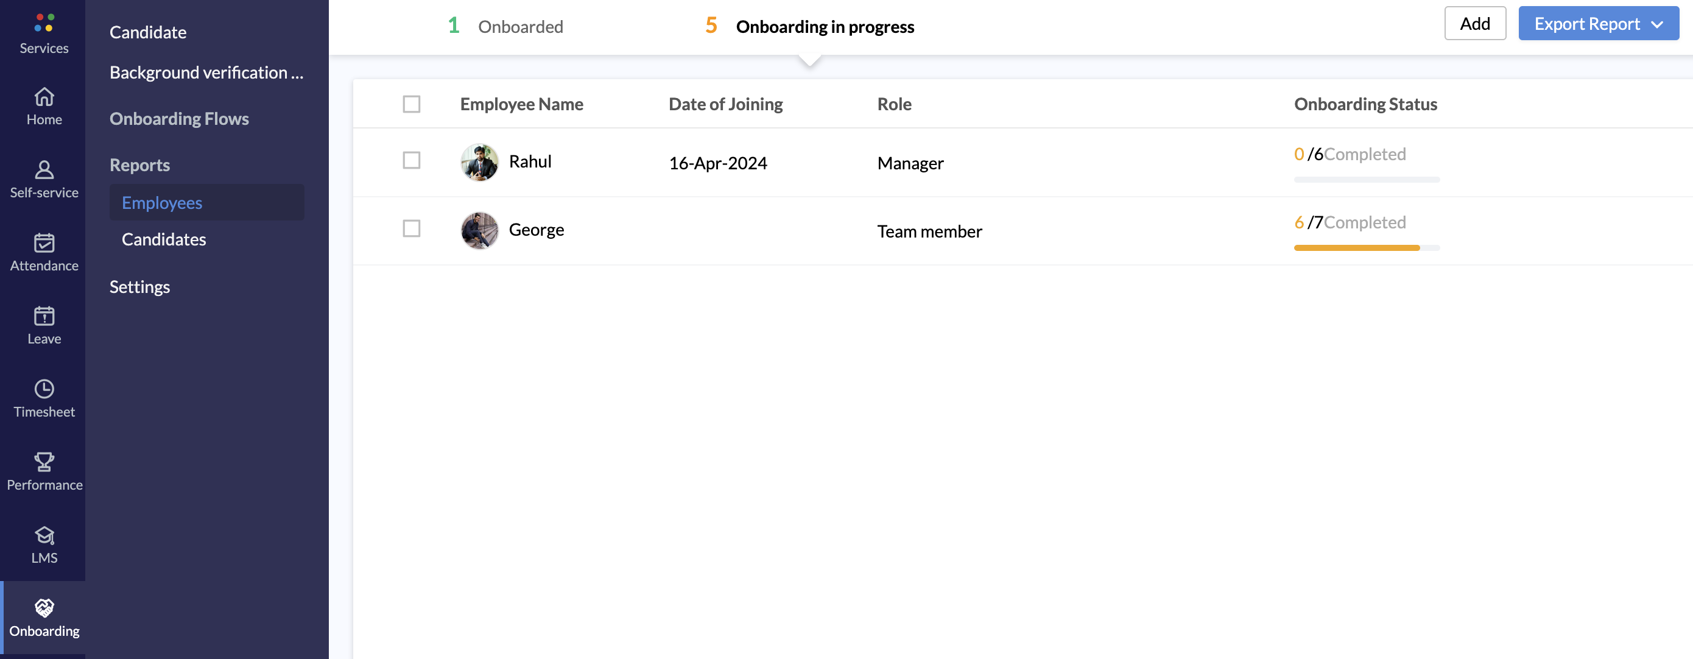Image resolution: width=1693 pixels, height=659 pixels.
Task: Check the box for Rahul's row
Action: [x=412, y=160]
